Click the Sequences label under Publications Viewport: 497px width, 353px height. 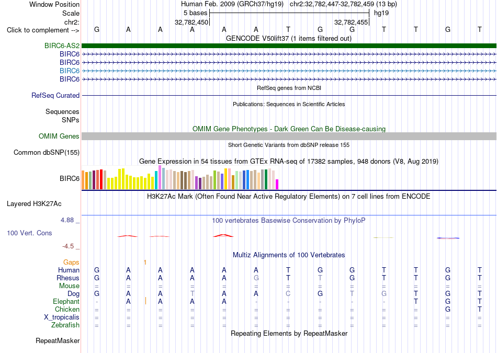62,111
